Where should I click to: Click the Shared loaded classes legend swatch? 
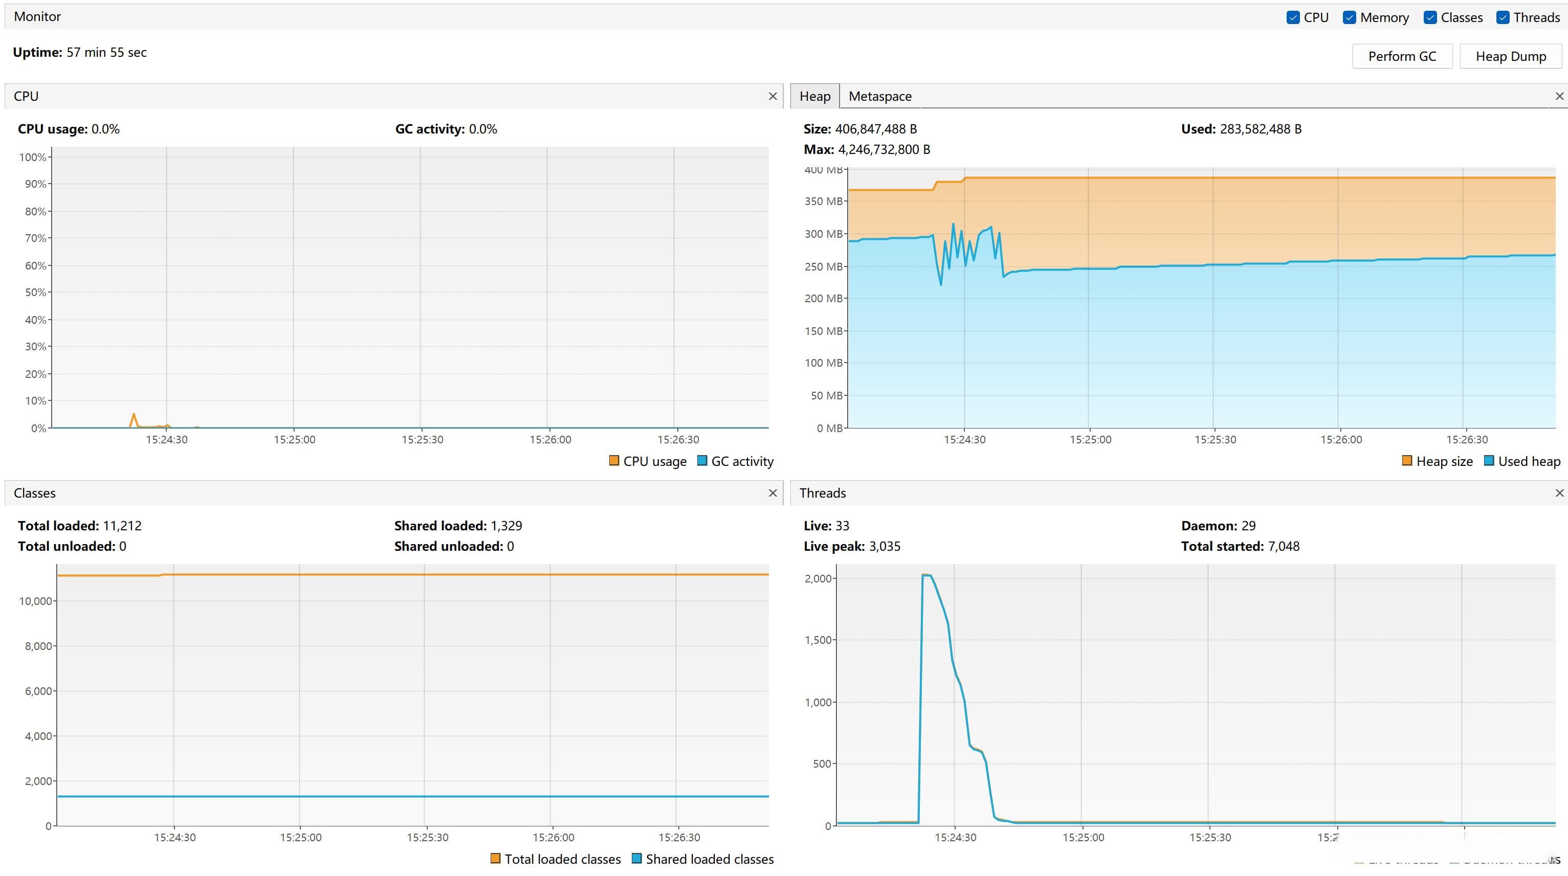637,859
